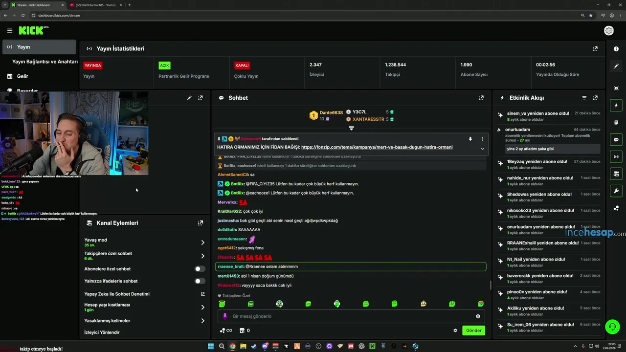The image size is (626, 352).
Task: Expand Hesap yaşı kısıtlaması settings
Action: click(202, 307)
